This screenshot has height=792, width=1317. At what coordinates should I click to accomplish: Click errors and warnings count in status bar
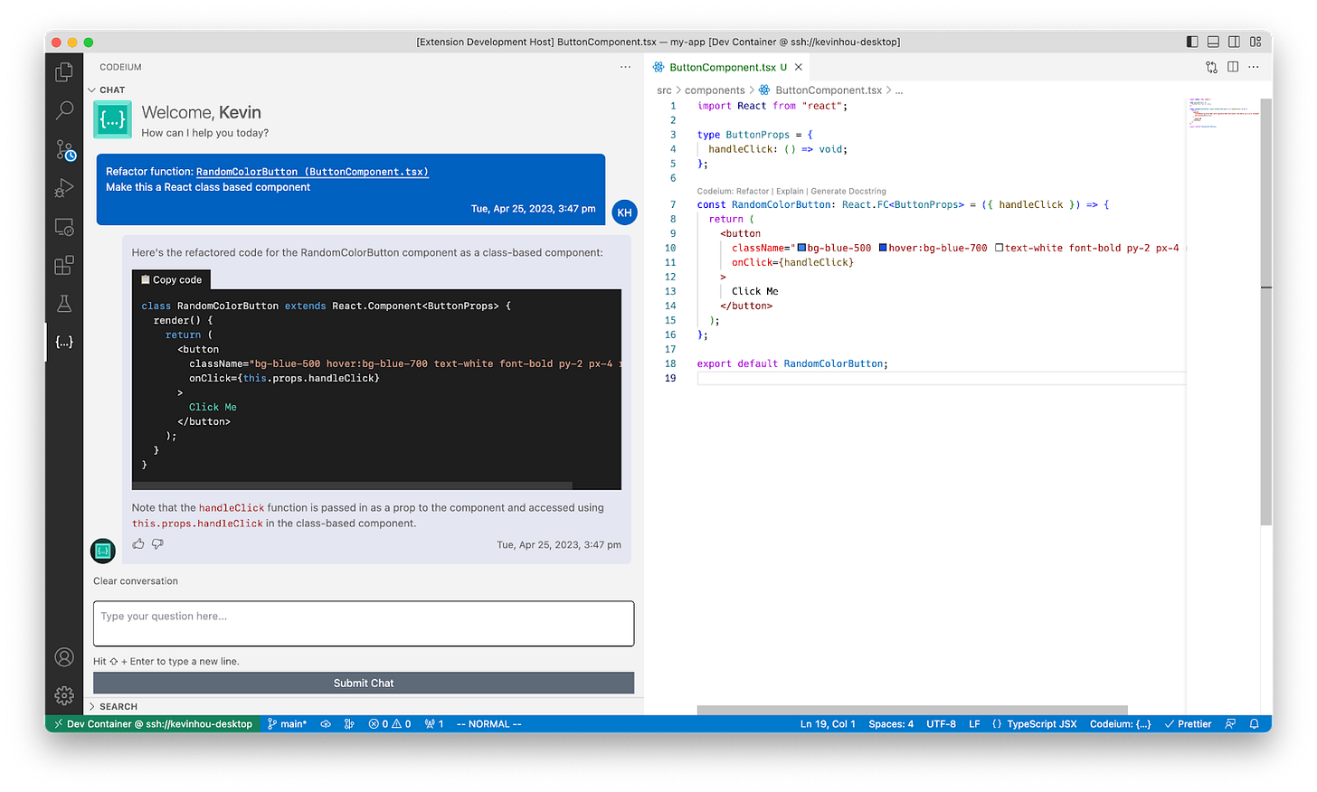(390, 724)
